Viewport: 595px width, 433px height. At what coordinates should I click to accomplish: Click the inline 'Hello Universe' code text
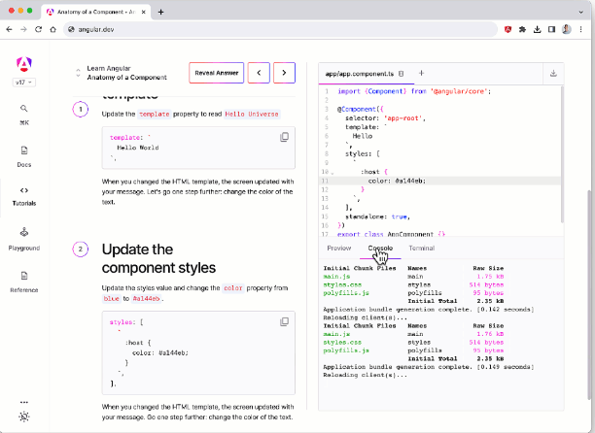click(x=252, y=114)
